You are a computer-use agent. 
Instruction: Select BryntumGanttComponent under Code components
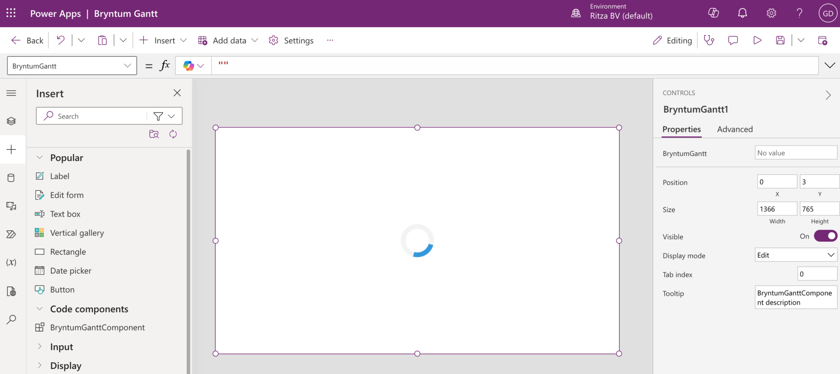pyautogui.click(x=97, y=327)
